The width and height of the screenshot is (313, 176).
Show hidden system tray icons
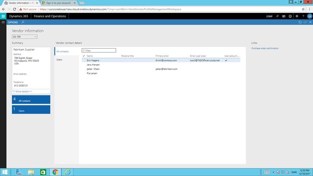point(273,172)
